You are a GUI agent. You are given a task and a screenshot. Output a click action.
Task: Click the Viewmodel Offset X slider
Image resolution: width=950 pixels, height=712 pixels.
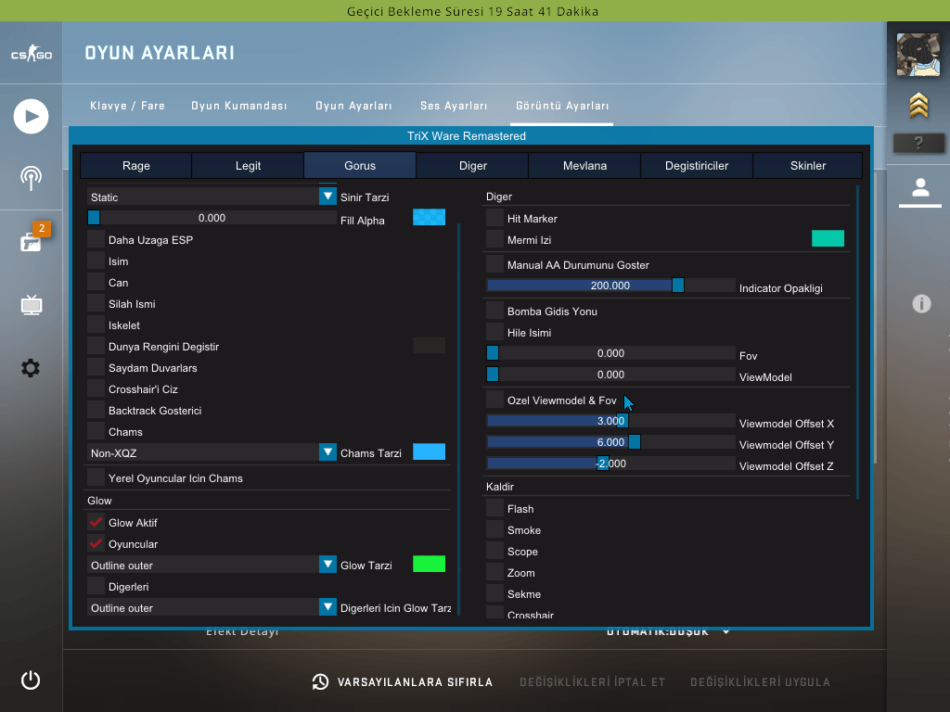(610, 421)
